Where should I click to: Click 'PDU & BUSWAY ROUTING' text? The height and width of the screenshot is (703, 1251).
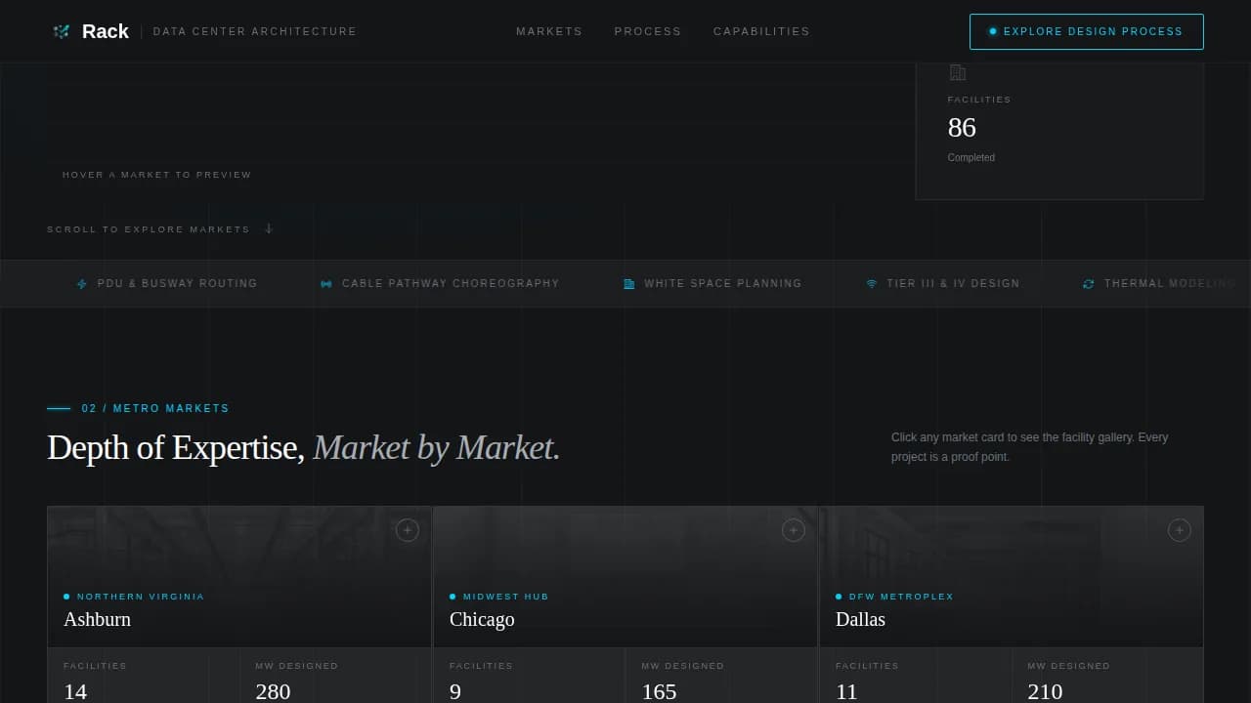[178, 283]
